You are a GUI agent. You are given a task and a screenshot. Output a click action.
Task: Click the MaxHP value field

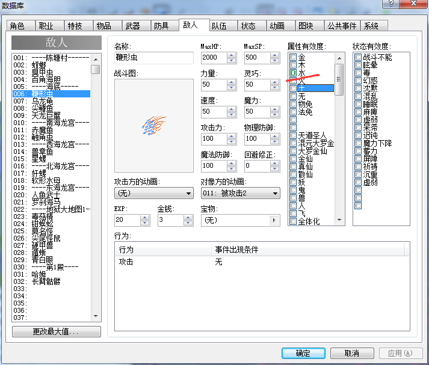(x=214, y=58)
